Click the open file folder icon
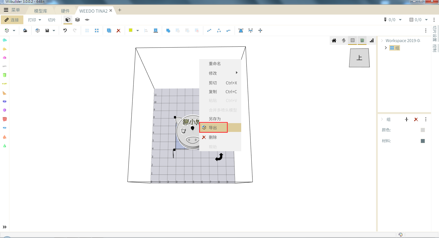The image size is (439, 238). (x=25, y=31)
